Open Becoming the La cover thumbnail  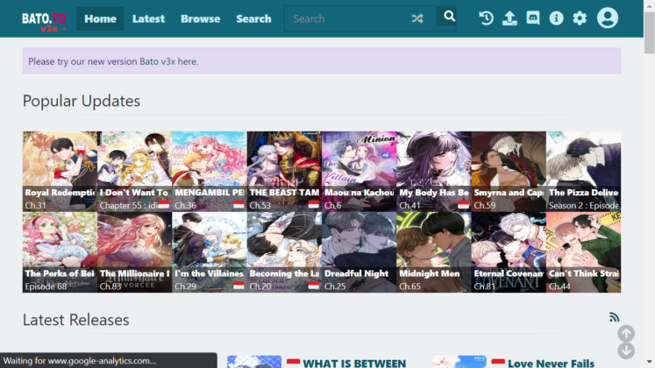click(x=284, y=252)
